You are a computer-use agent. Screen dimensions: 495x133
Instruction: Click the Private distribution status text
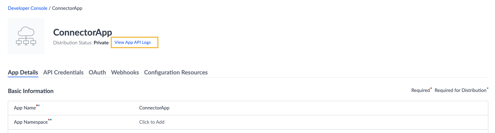pos(101,43)
